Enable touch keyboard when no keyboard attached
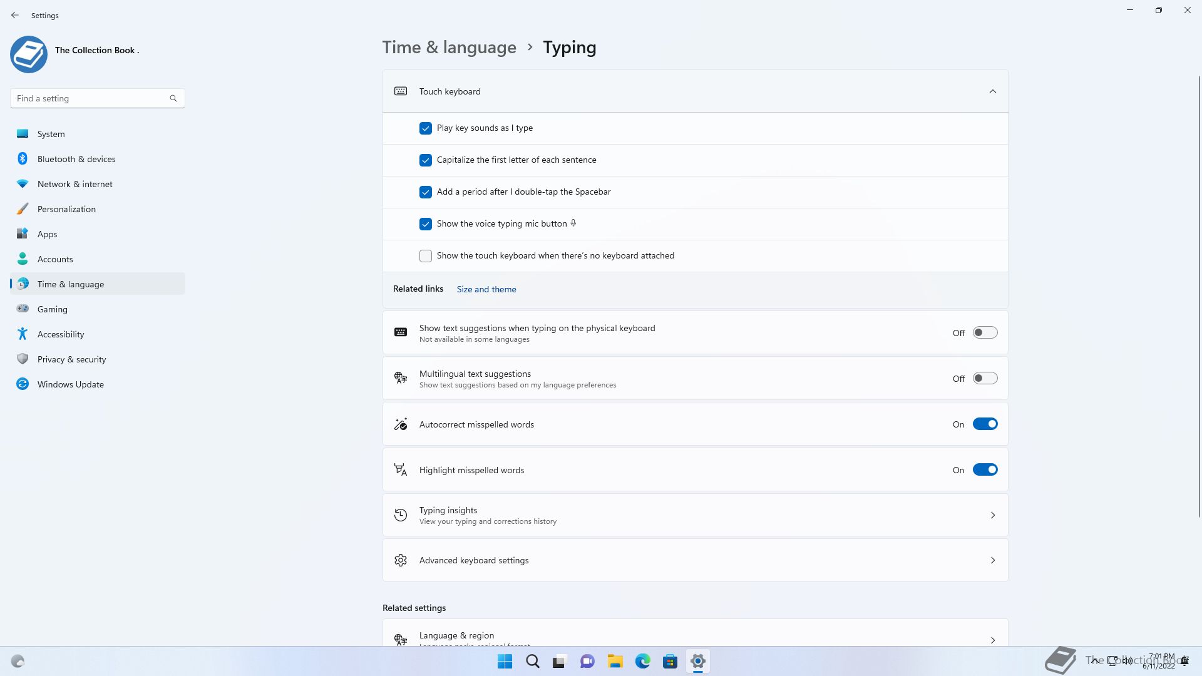The image size is (1202, 676). (426, 256)
